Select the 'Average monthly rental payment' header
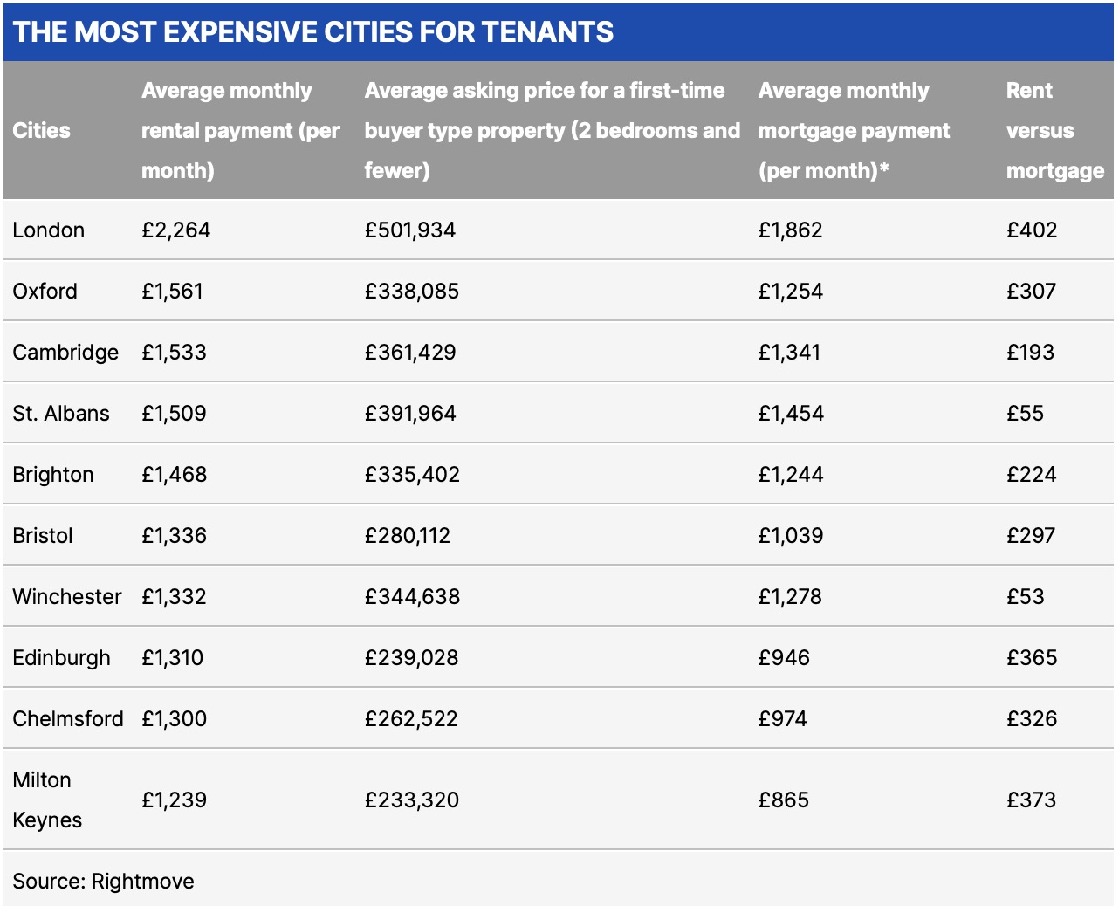Screen dimensions: 1119x906 click(x=240, y=130)
